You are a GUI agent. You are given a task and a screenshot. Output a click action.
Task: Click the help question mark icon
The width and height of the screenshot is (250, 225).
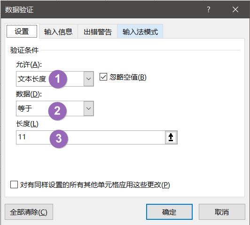pyautogui.click(x=208, y=9)
